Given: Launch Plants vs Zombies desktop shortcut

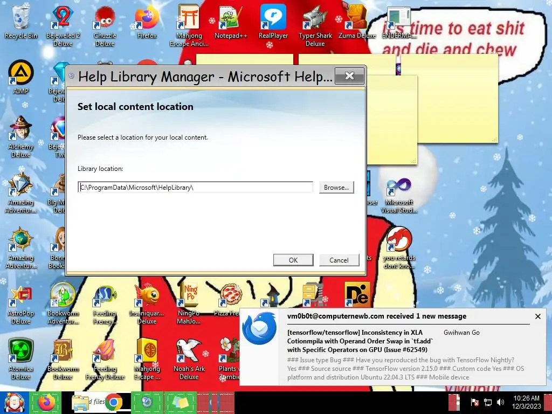Looking at the screenshot, I should point(230,359).
